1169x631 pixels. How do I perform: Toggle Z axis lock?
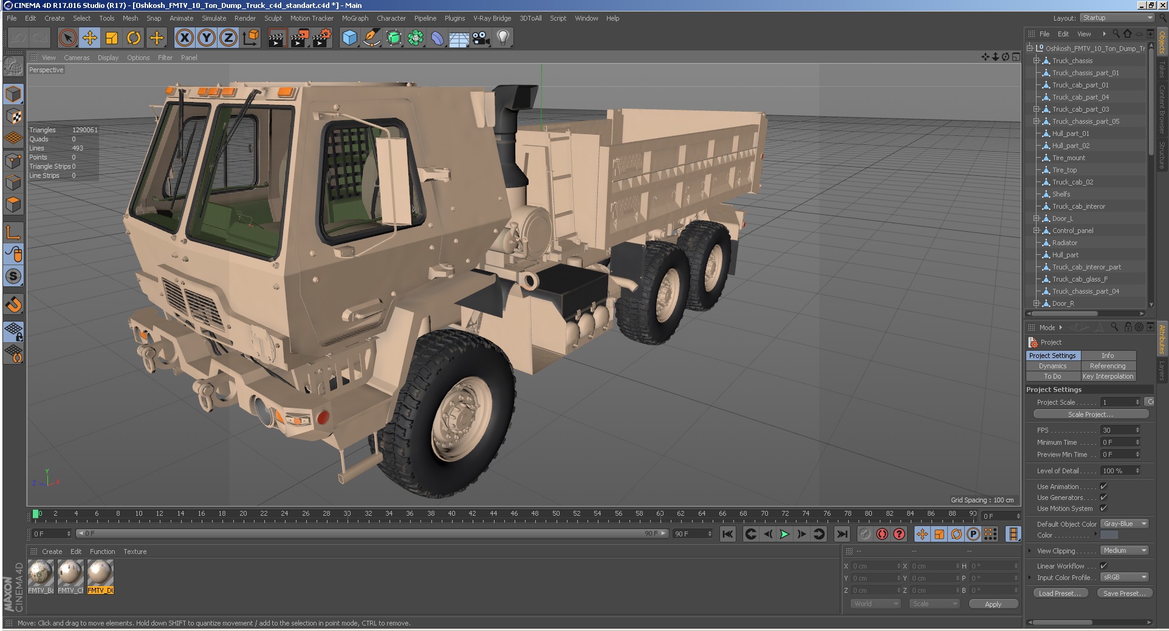click(x=228, y=38)
